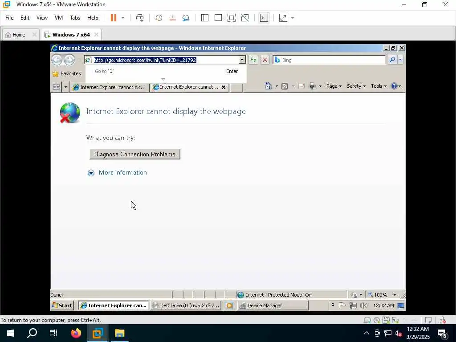
Task: Switch to VMware Unity mode
Action: [x=245, y=18]
